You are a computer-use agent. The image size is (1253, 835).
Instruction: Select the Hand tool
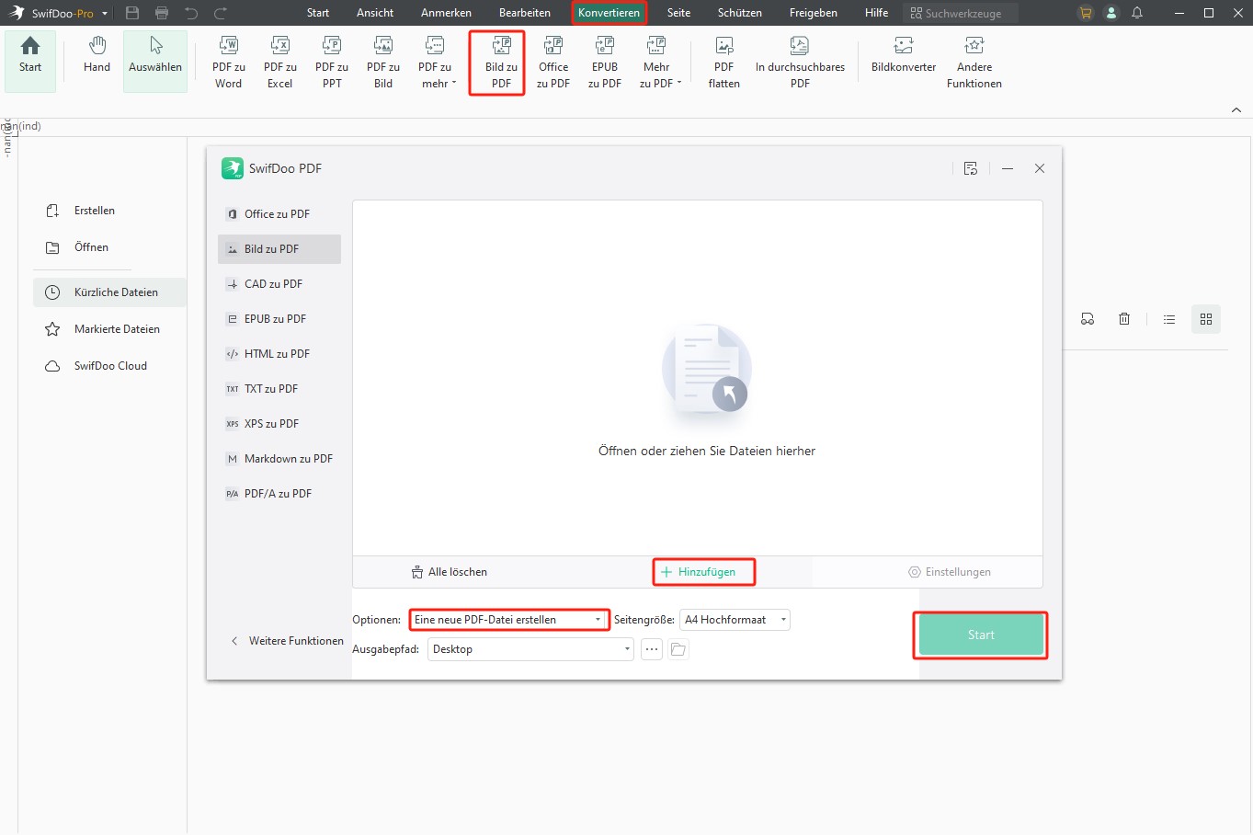click(97, 57)
